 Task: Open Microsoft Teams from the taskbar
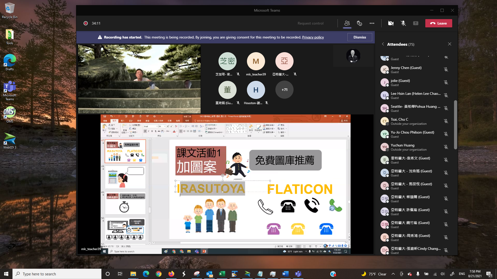point(298,274)
